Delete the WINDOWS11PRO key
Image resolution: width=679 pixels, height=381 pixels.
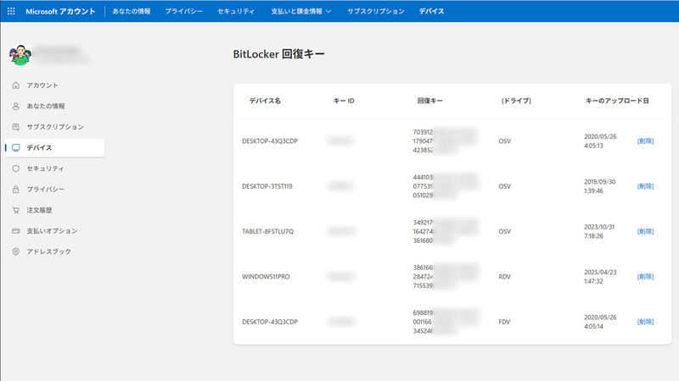[645, 277]
